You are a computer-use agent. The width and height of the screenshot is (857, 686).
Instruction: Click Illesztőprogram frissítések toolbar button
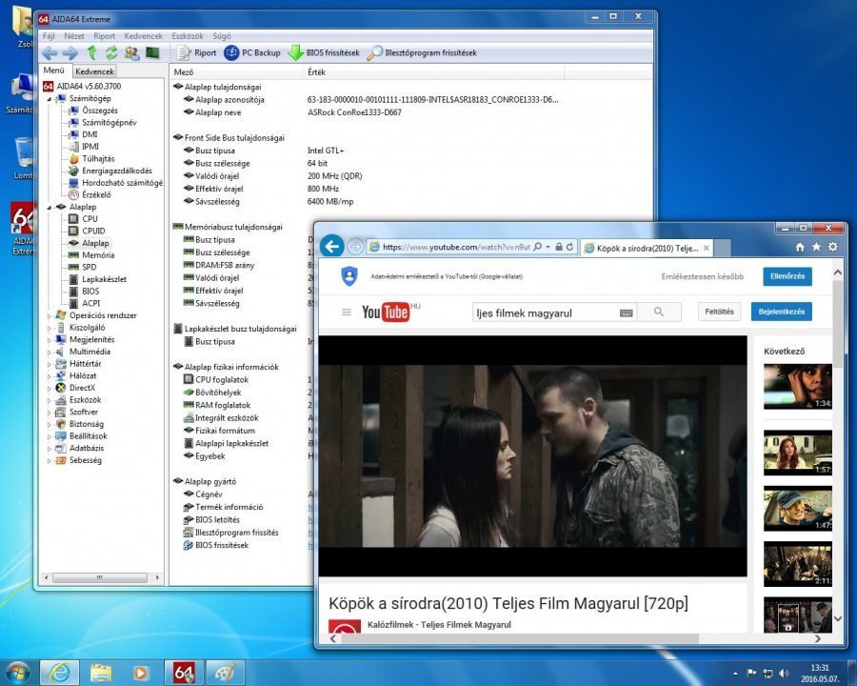pos(422,53)
